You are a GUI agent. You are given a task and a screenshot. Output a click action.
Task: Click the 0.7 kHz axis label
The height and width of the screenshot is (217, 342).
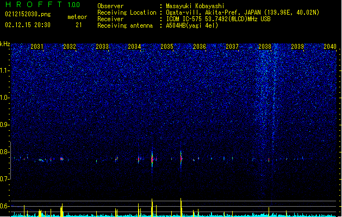tap(5, 179)
